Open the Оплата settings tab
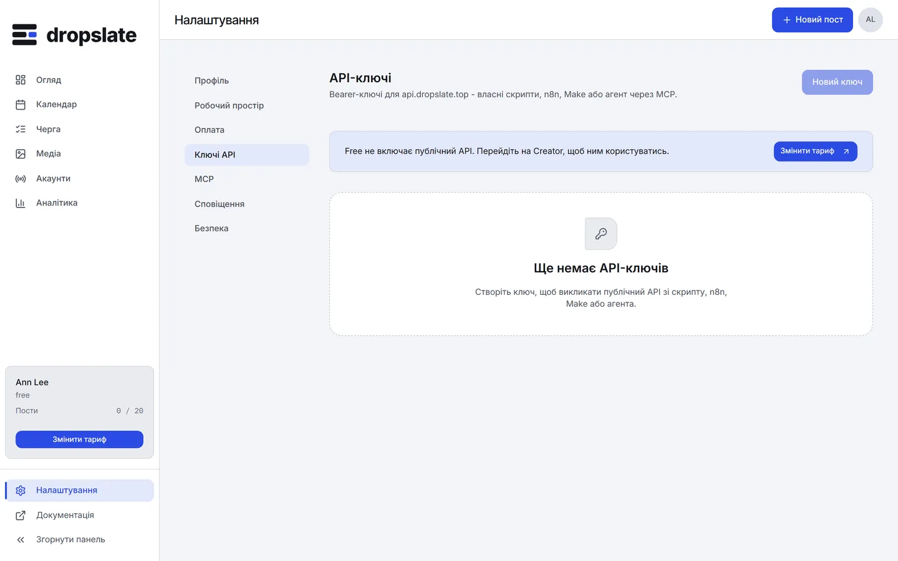This screenshot has height=561, width=898. (x=247, y=130)
